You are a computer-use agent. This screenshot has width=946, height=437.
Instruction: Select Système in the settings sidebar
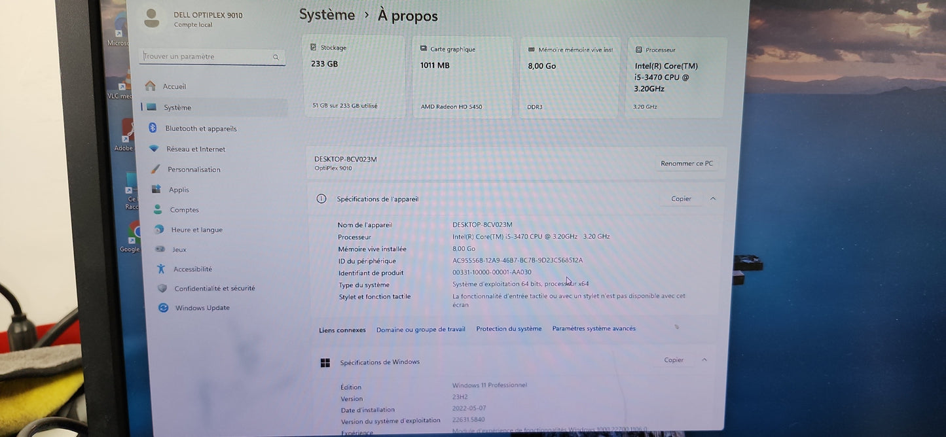(177, 107)
